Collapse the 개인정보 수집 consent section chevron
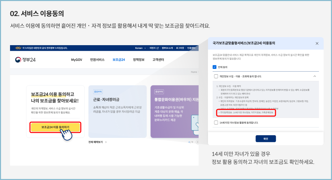 coord(315,76)
